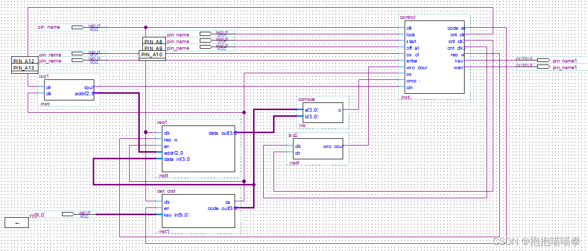
Task: Select the reg1 register block
Action: point(199,149)
